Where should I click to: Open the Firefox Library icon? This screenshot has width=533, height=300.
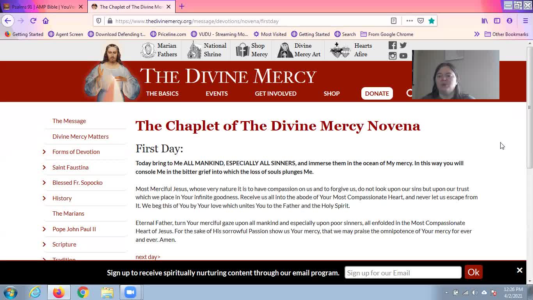coord(485,21)
